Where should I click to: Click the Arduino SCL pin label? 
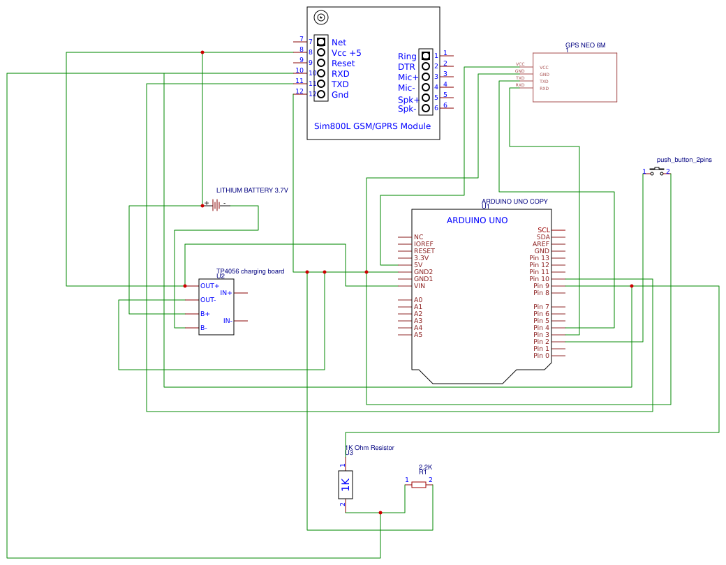[x=544, y=230]
